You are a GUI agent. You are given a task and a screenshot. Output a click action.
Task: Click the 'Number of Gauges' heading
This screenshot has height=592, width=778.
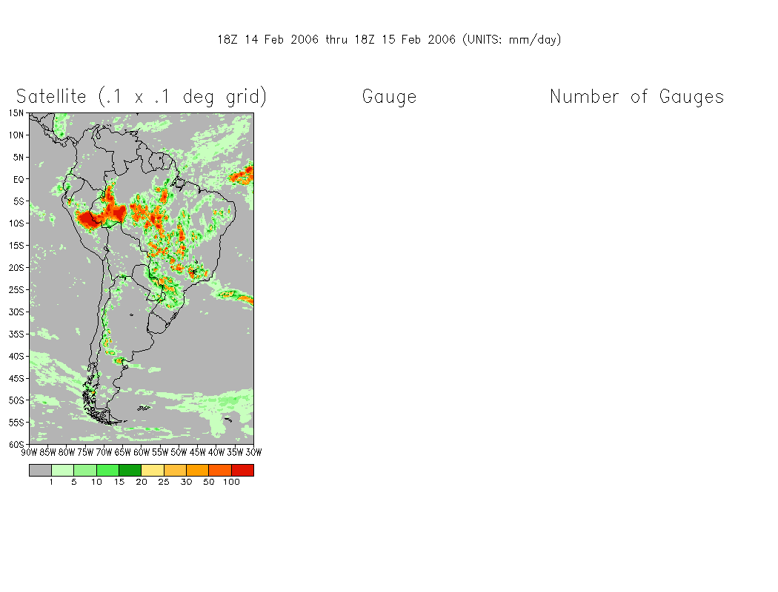637,97
